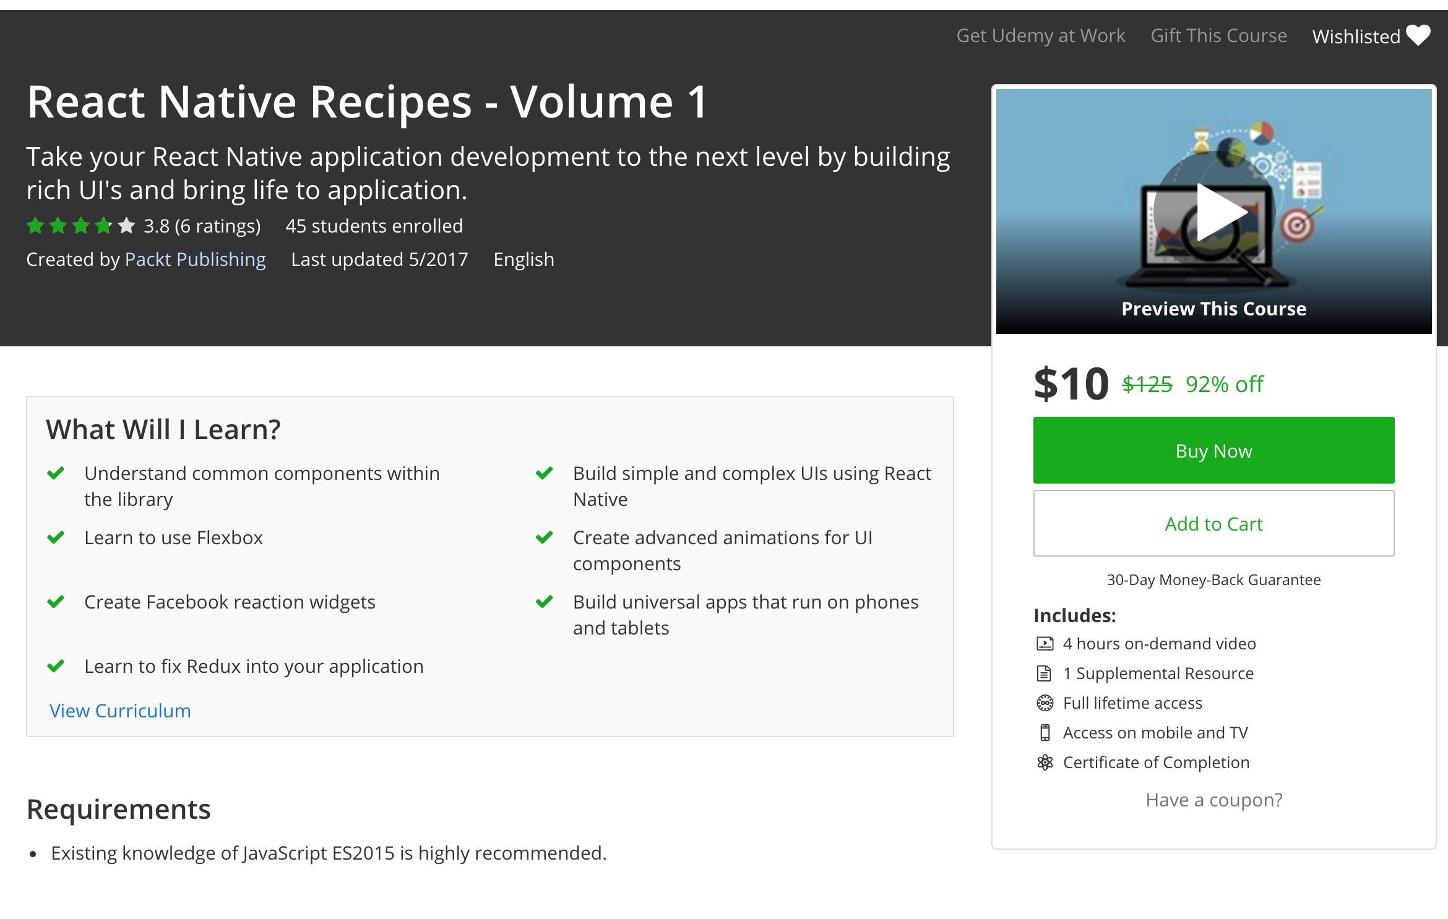Click checkmark beside Learn to fix Redux
The height and width of the screenshot is (919, 1448).
pyautogui.click(x=56, y=666)
